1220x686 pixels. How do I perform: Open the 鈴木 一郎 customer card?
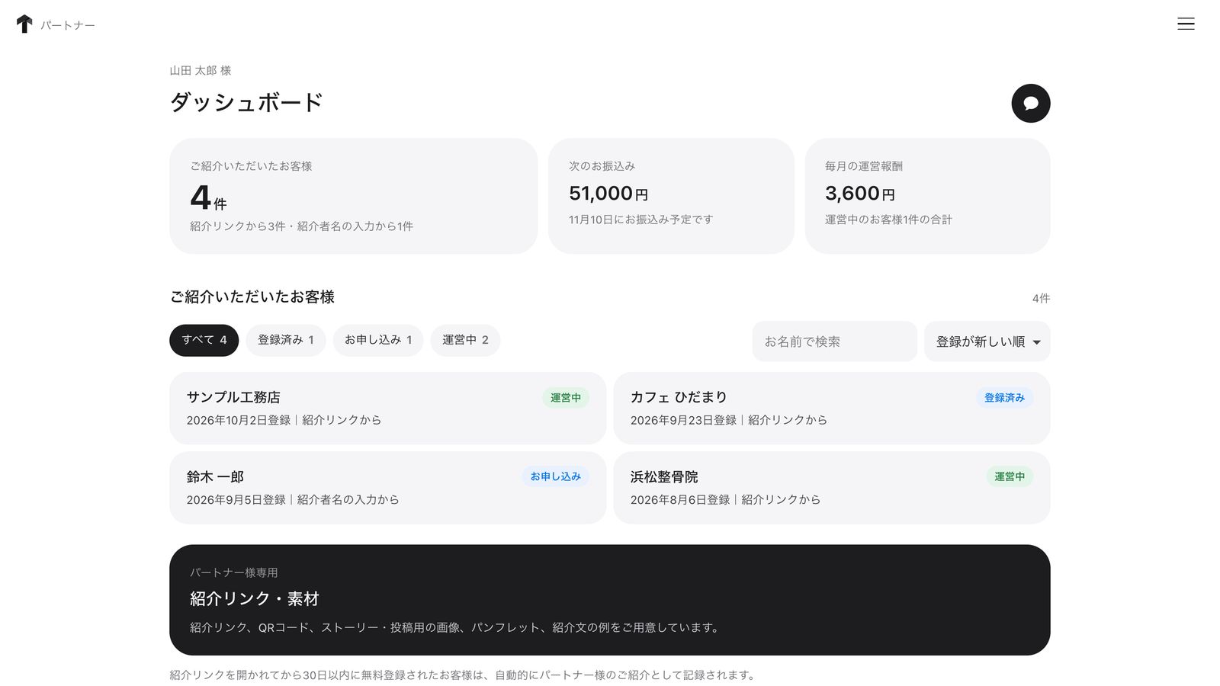click(387, 488)
